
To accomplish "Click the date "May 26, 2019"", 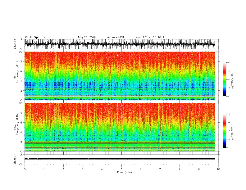I will click(x=87, y=37).
